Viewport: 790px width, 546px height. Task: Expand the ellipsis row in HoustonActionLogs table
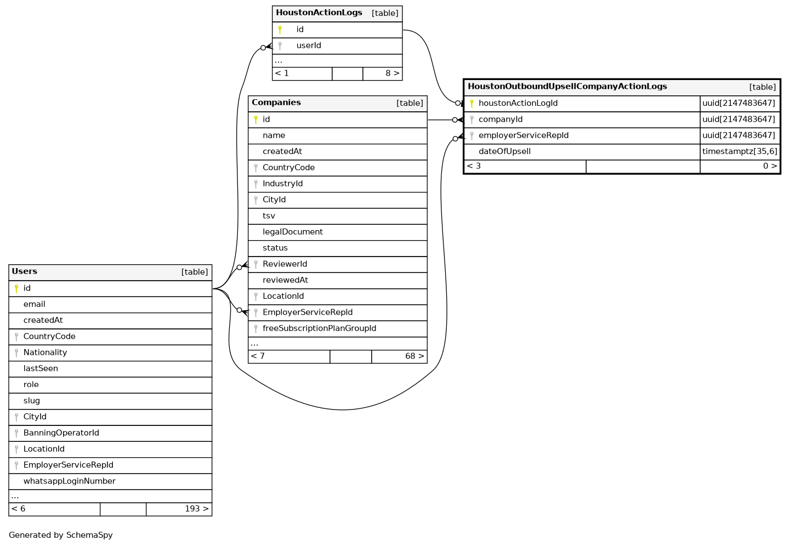[279, 61]
